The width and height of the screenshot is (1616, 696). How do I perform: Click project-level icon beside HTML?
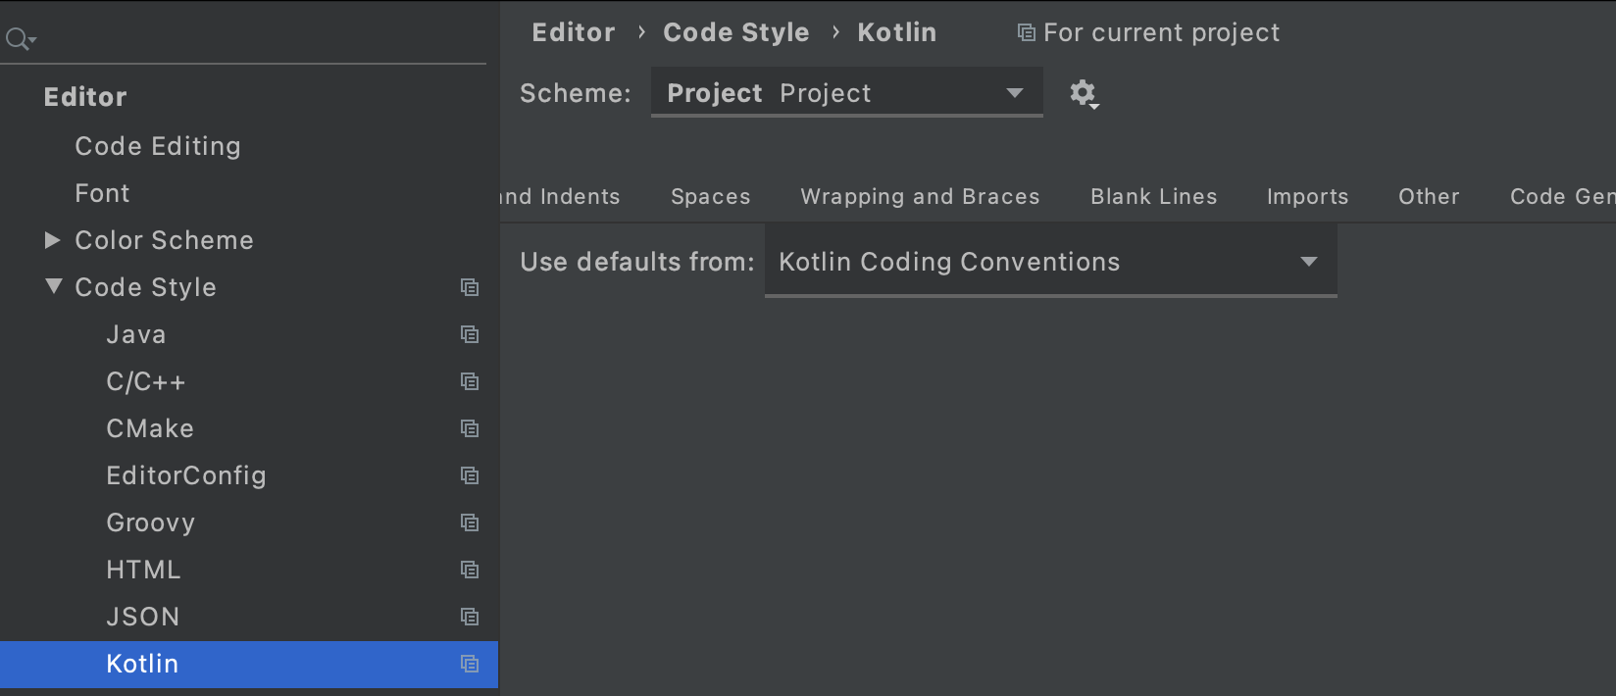(x=470, y=570)
